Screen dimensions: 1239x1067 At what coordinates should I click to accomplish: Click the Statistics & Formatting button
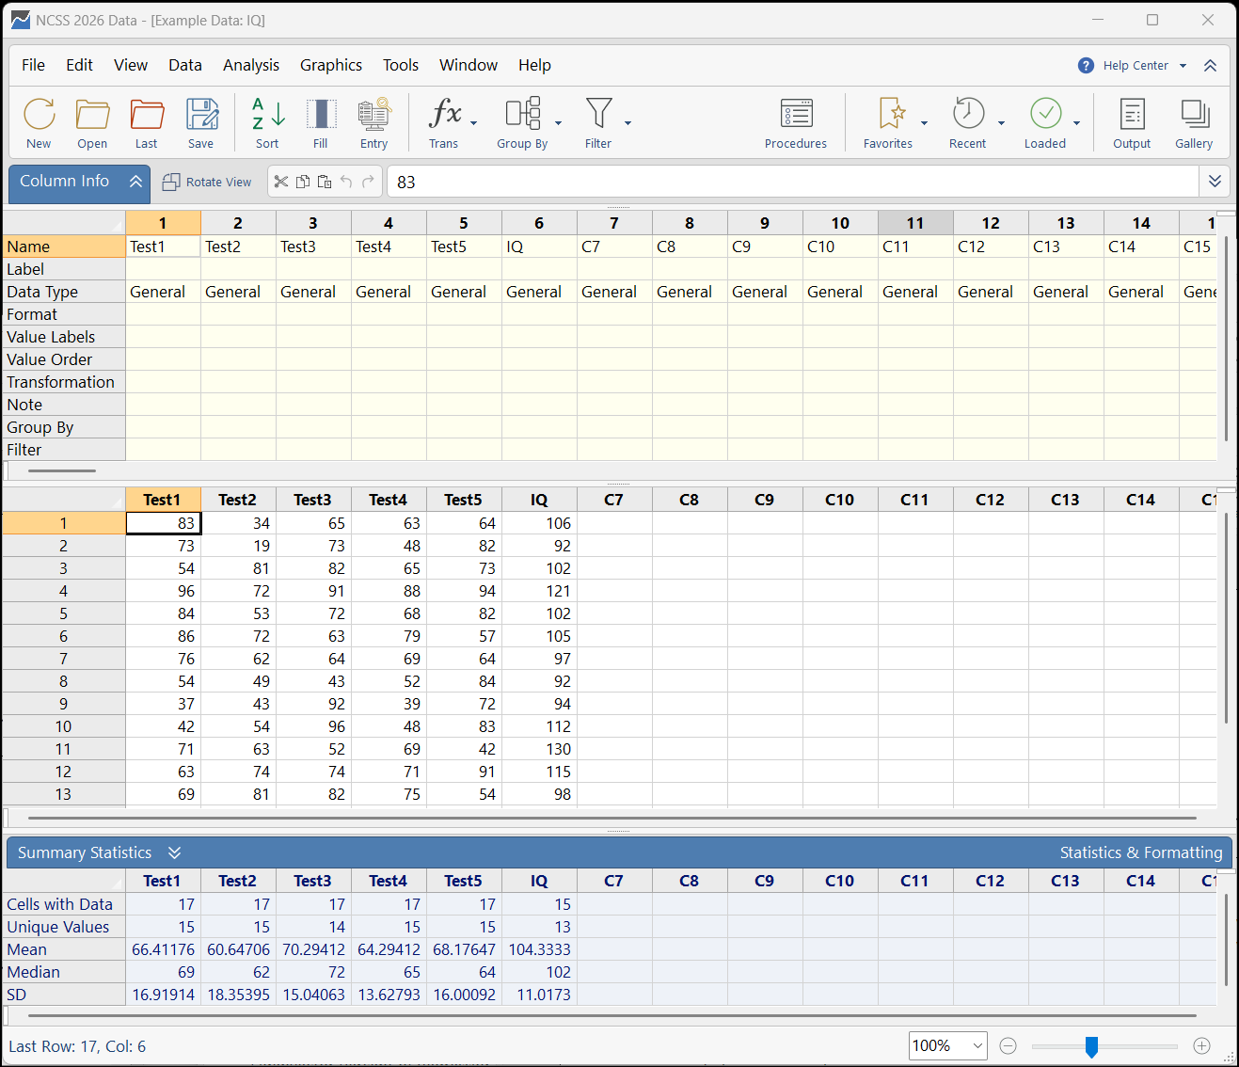click(1140, 852)
